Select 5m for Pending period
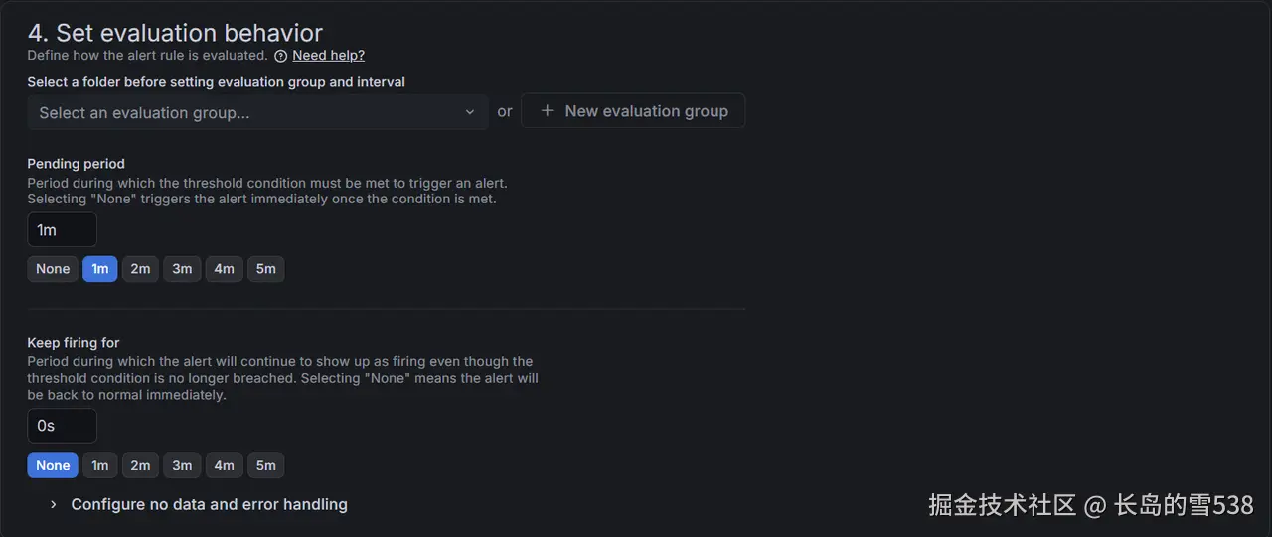1272x537 pixels. click(x=265, y=269)
